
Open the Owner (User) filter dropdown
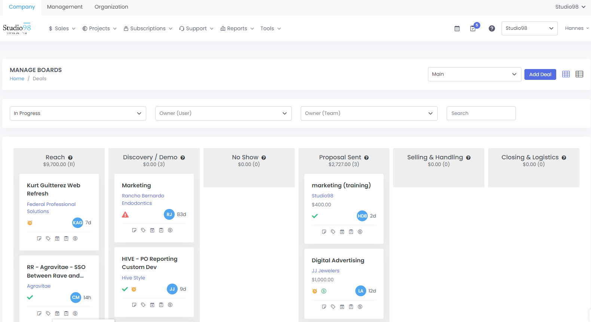click(x=223, y=113)
